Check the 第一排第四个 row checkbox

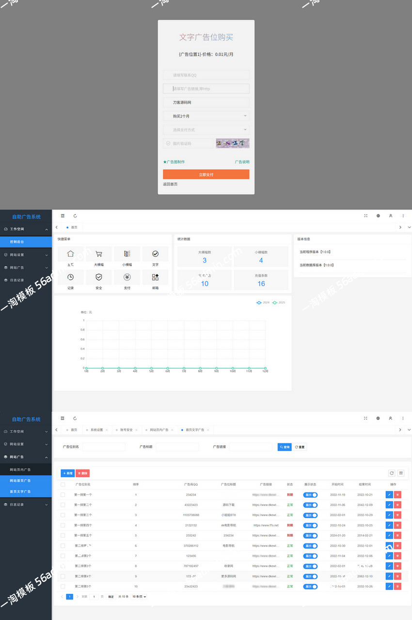pyautogui.click(x=63, y=525)
